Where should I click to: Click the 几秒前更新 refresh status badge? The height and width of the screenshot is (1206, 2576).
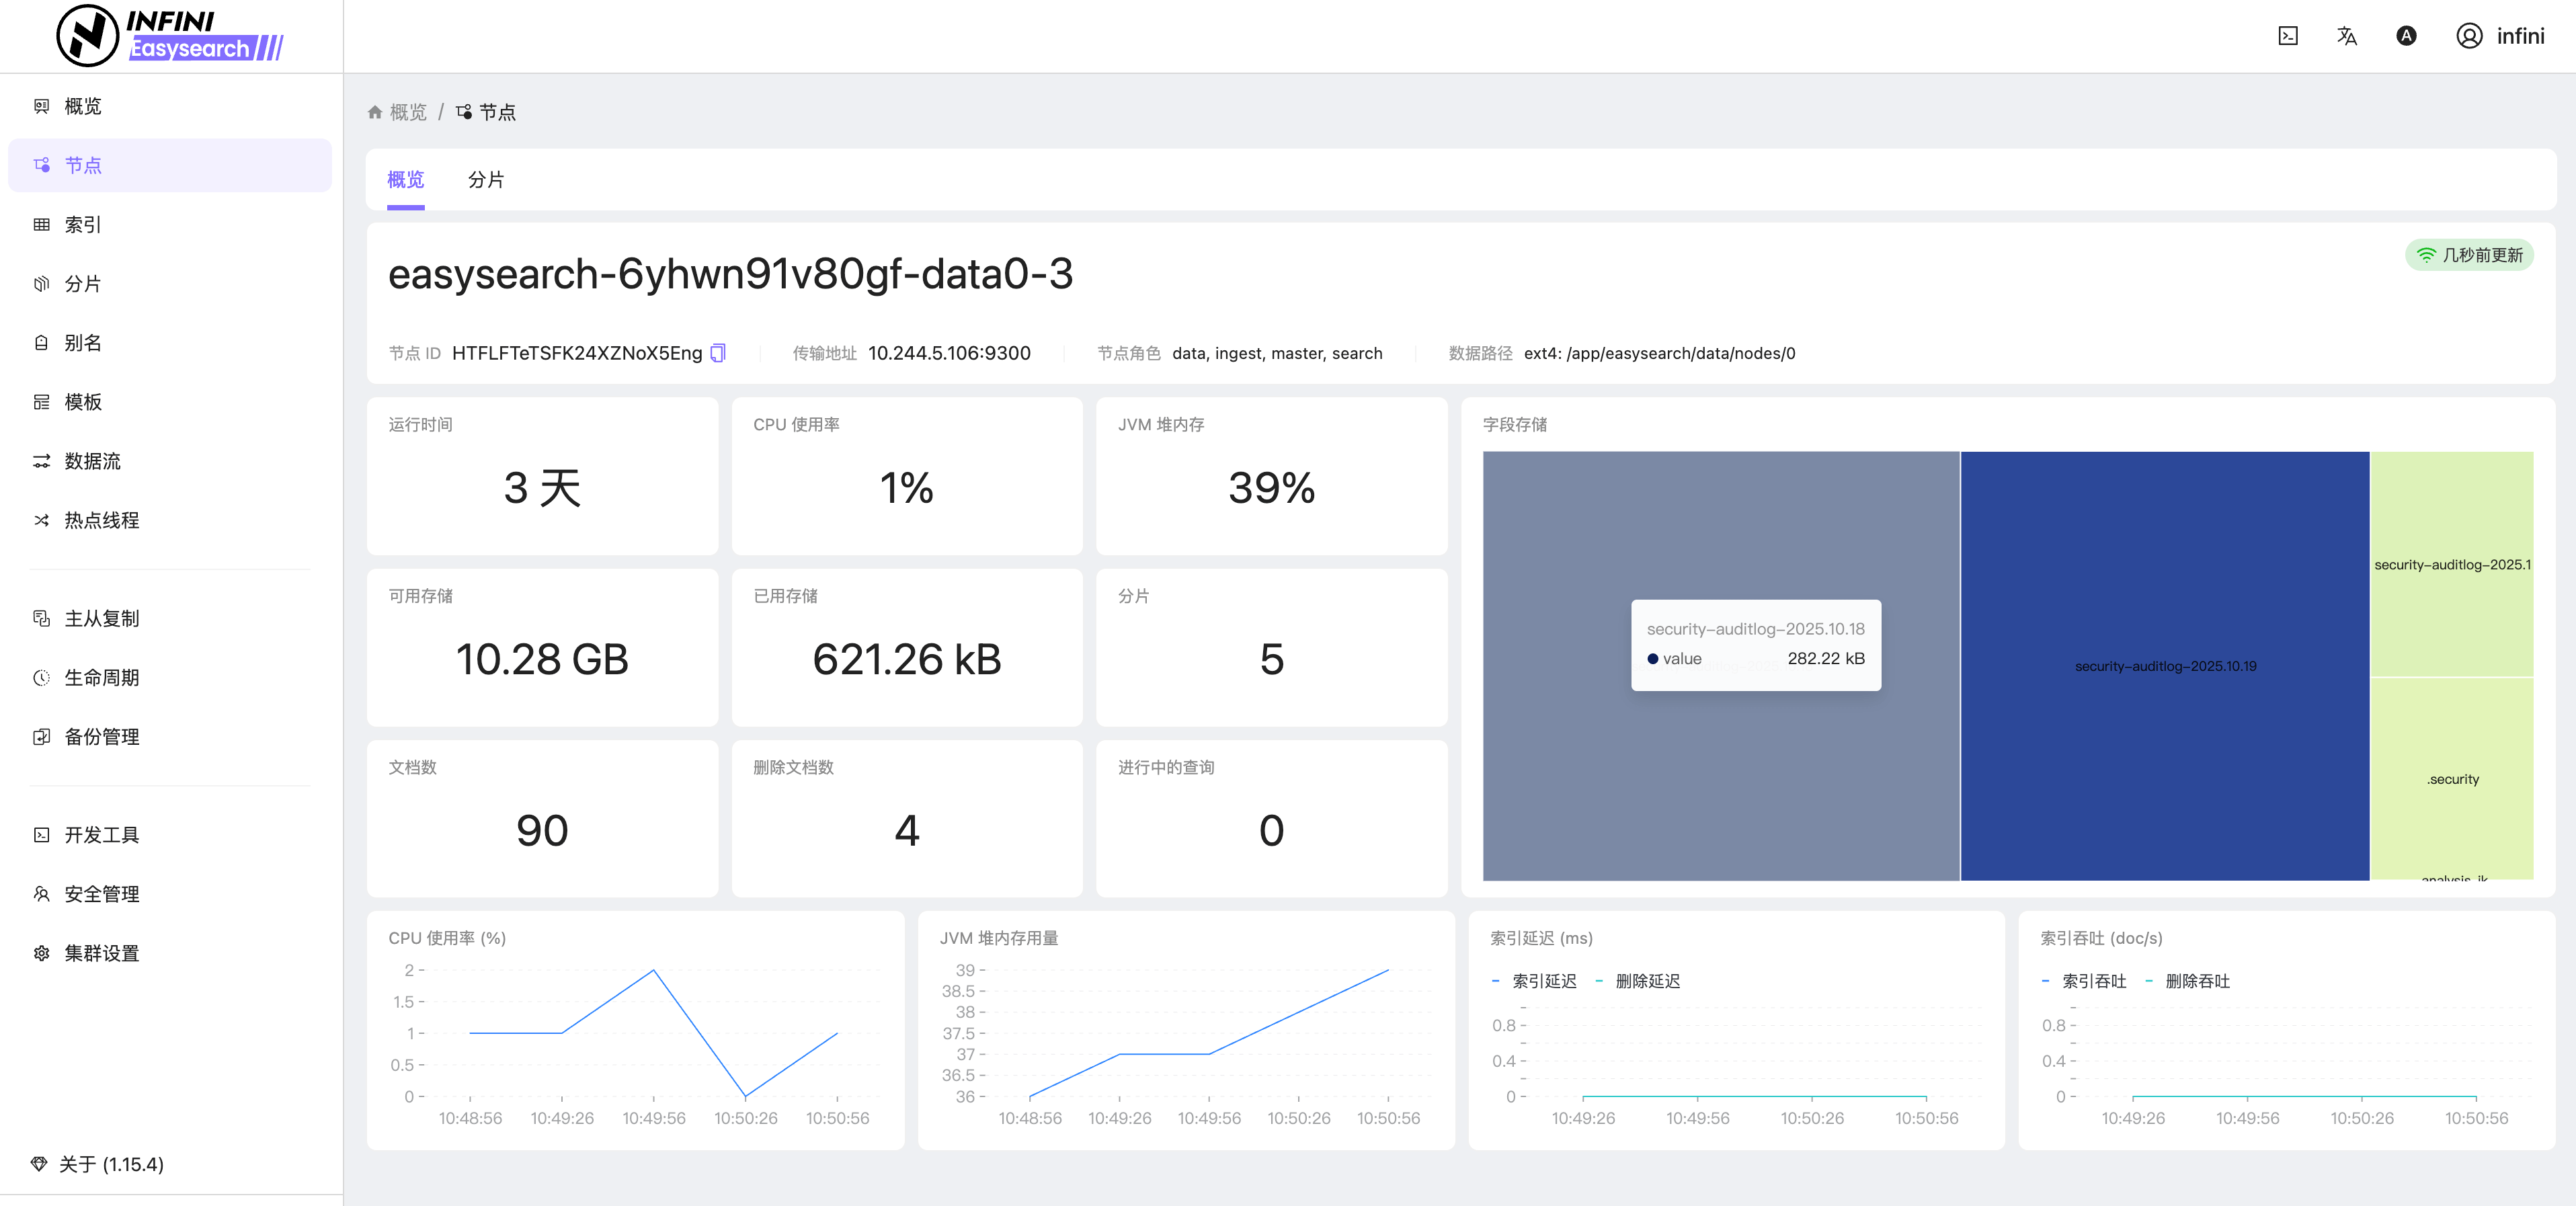click(2469, 255)
